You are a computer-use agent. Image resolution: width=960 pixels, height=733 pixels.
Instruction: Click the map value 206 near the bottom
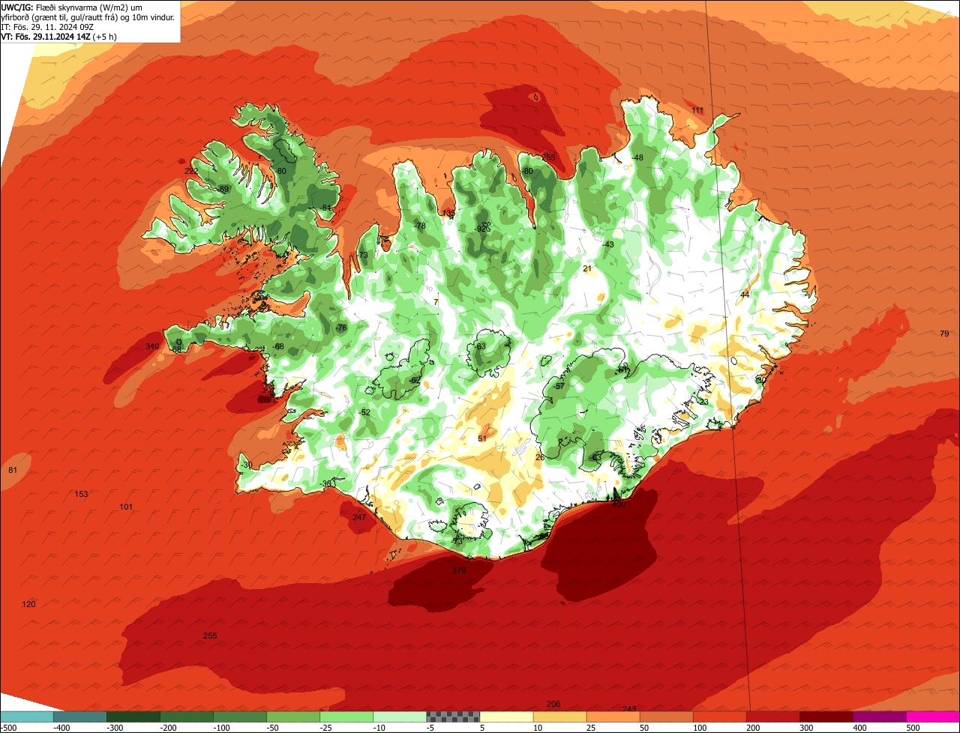tap(553, 704)
